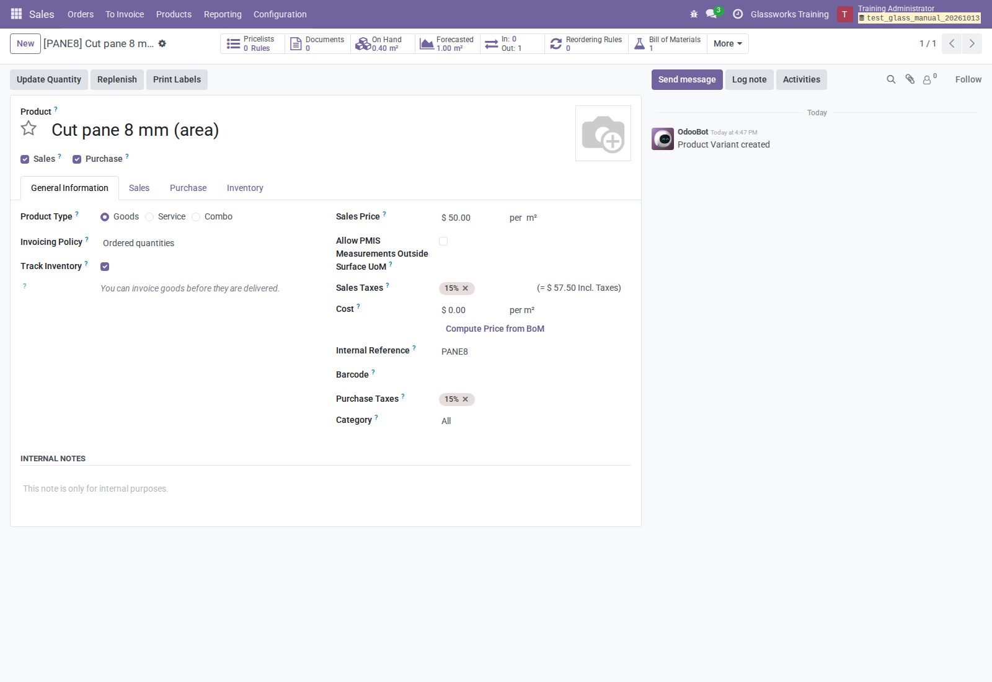Open the activities clock icon
The width and height of the screenshot is (992, 682).
coord(738,14)
